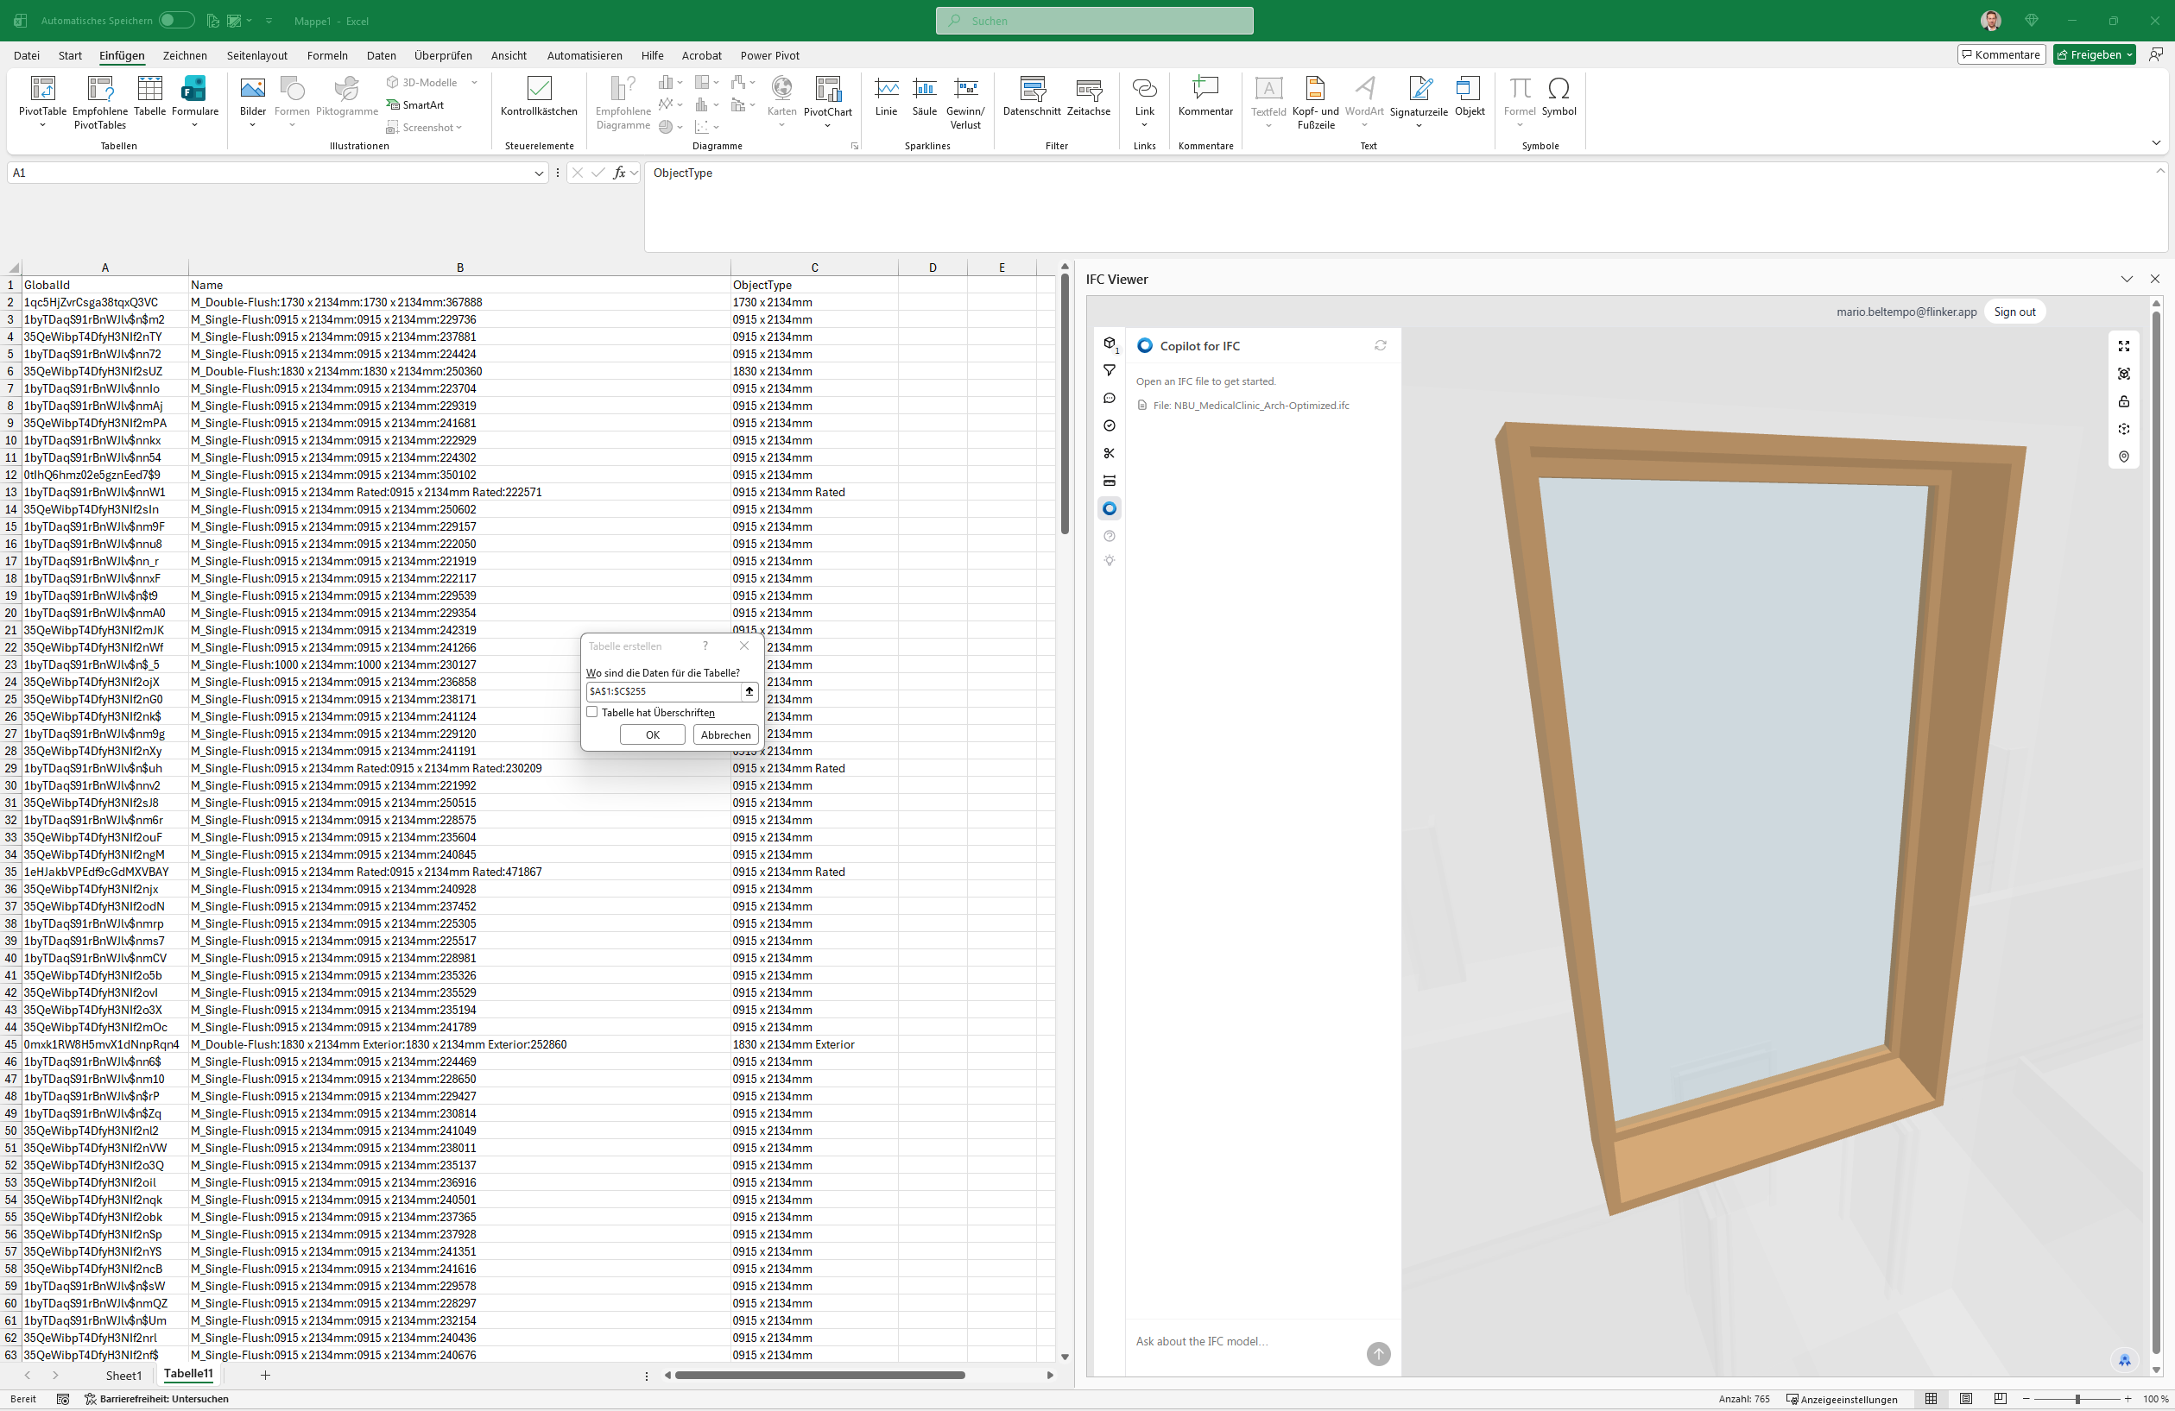Viewport: 2175px width, 1411px height.
Task: Click the filter funnel icon in IFC Viewer
Action: (1109, 371)
